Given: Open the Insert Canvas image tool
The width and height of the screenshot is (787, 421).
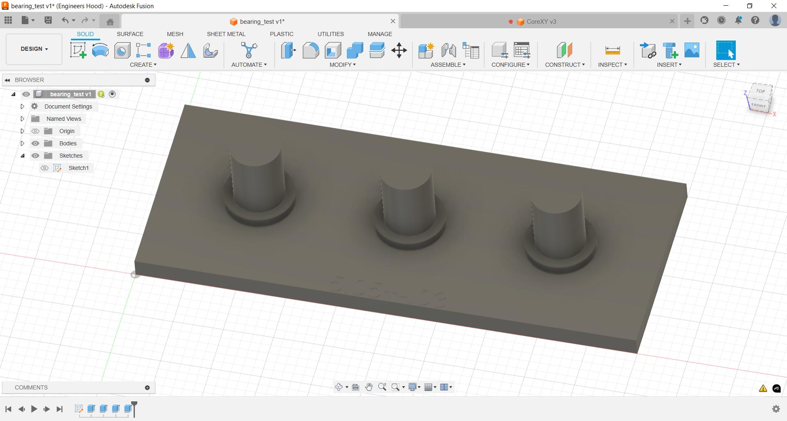Looking at the screenshot, I should (692, 50).
